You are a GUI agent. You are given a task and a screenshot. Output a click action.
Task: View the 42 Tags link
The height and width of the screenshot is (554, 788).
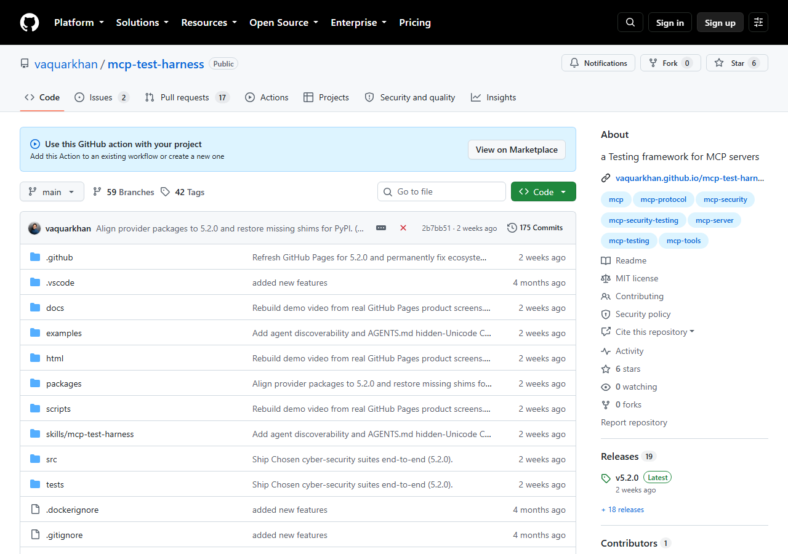(182, 192)
